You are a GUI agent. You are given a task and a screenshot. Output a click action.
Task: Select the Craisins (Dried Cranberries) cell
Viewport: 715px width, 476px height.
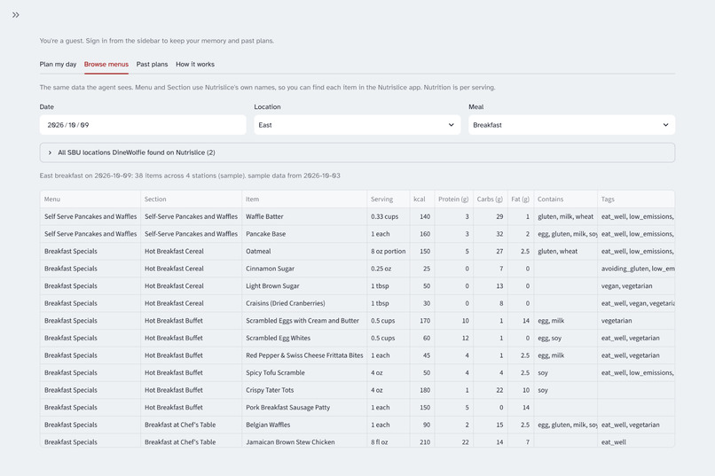tap(304, 303)
